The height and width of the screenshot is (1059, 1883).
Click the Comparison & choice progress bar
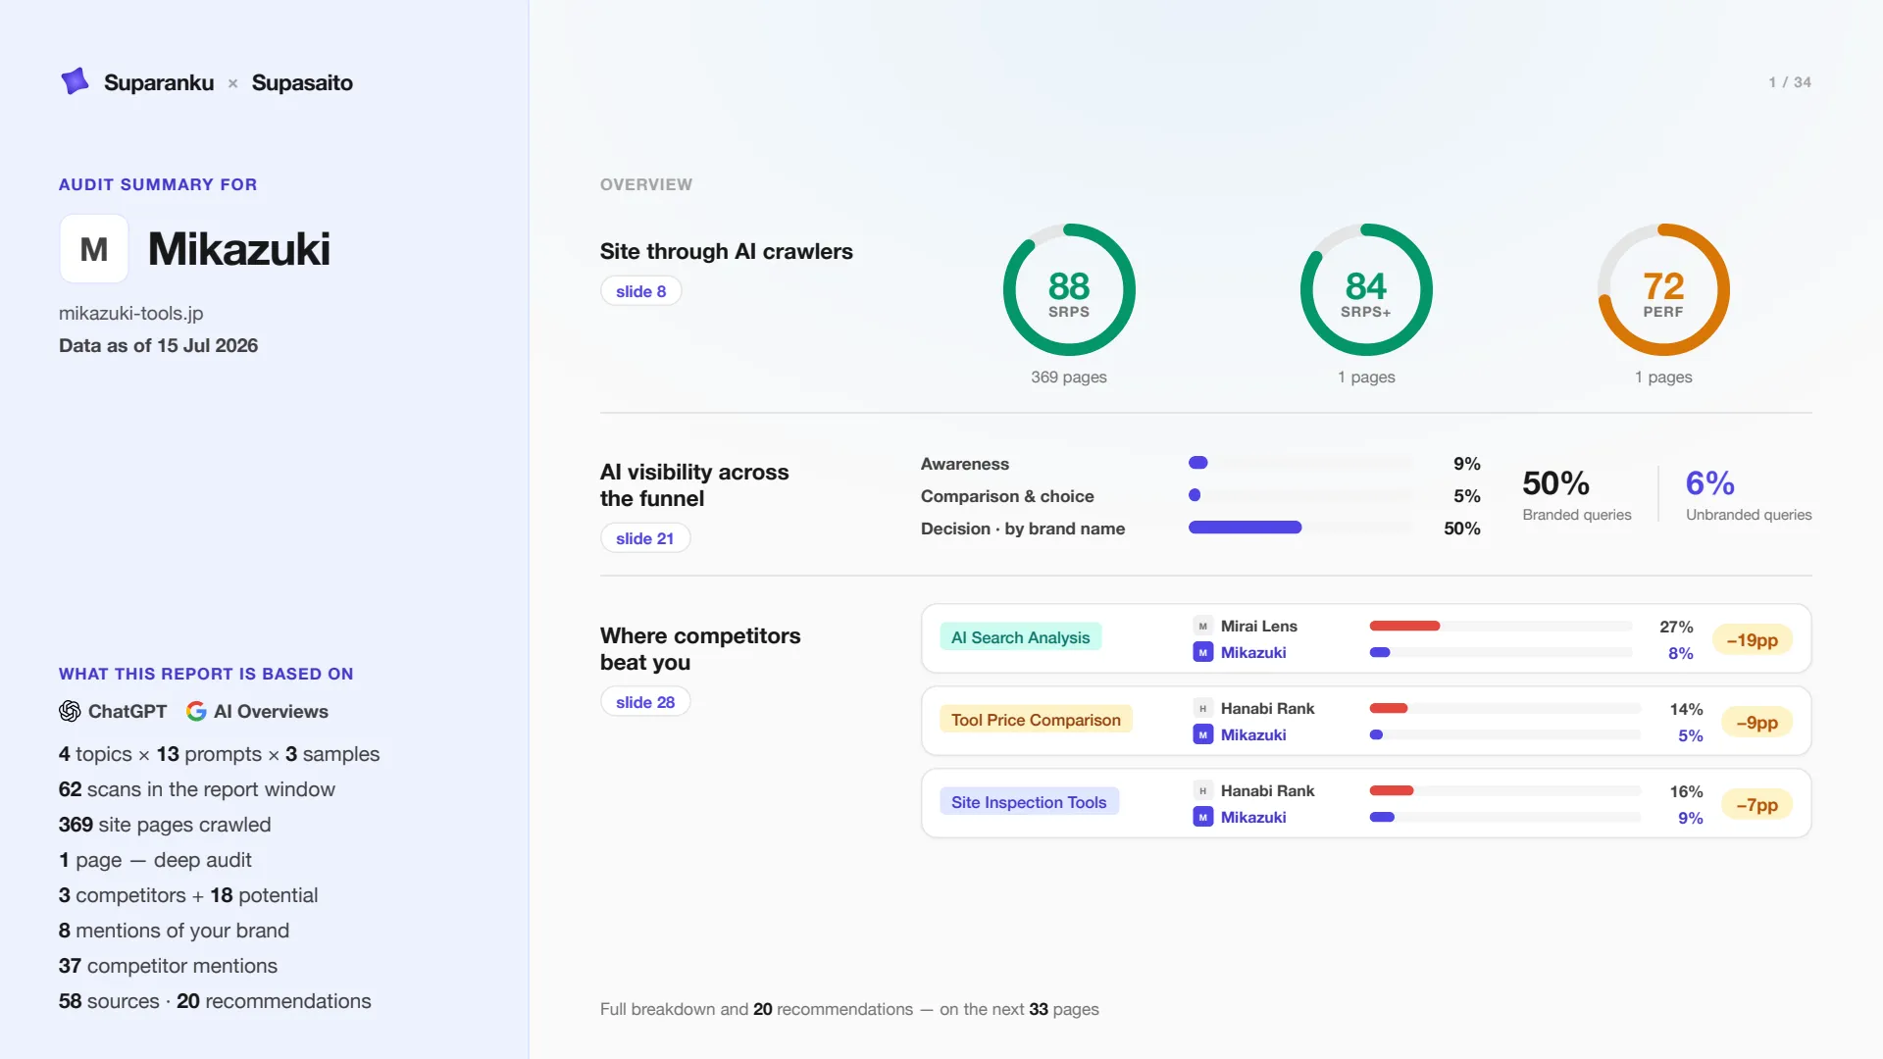pos(1300,495)
